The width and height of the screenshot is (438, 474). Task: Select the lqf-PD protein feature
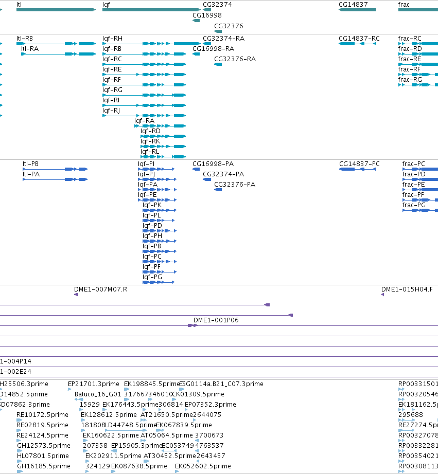(x=160, y=231)
